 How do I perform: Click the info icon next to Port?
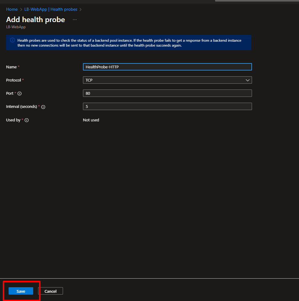tap(20, 93)
